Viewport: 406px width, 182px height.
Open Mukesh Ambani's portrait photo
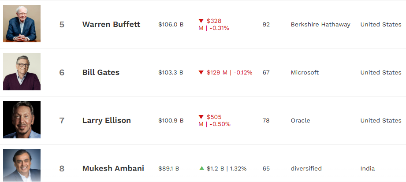[x=22, y=165]
